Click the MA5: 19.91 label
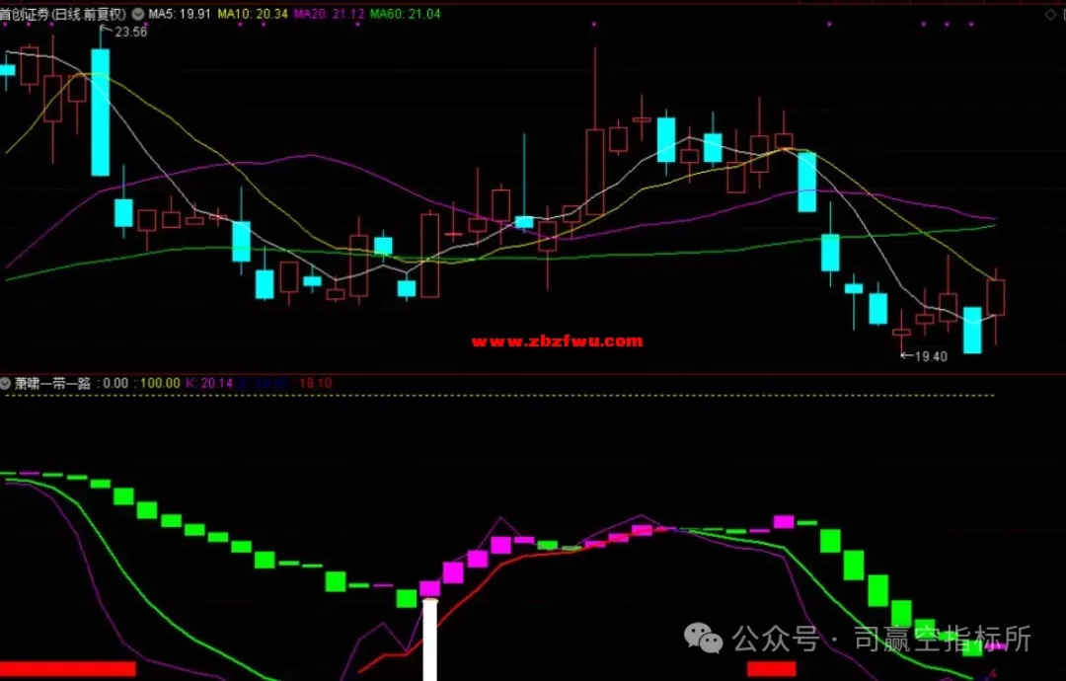 pos(180,14)
